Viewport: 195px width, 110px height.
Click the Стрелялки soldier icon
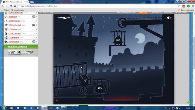pyautogui.click(x=6, y=42)
